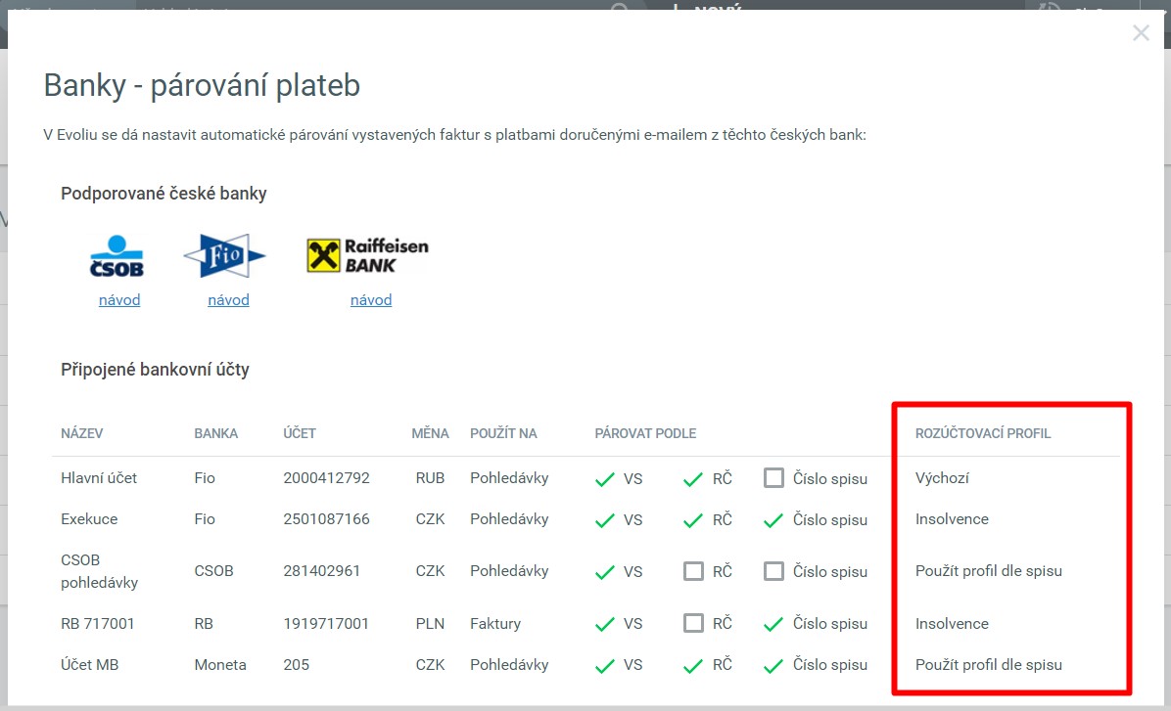Enable Číslo spisu for Hlavní účet
The height and width of the screenshot is (711, 1171).
774,478
